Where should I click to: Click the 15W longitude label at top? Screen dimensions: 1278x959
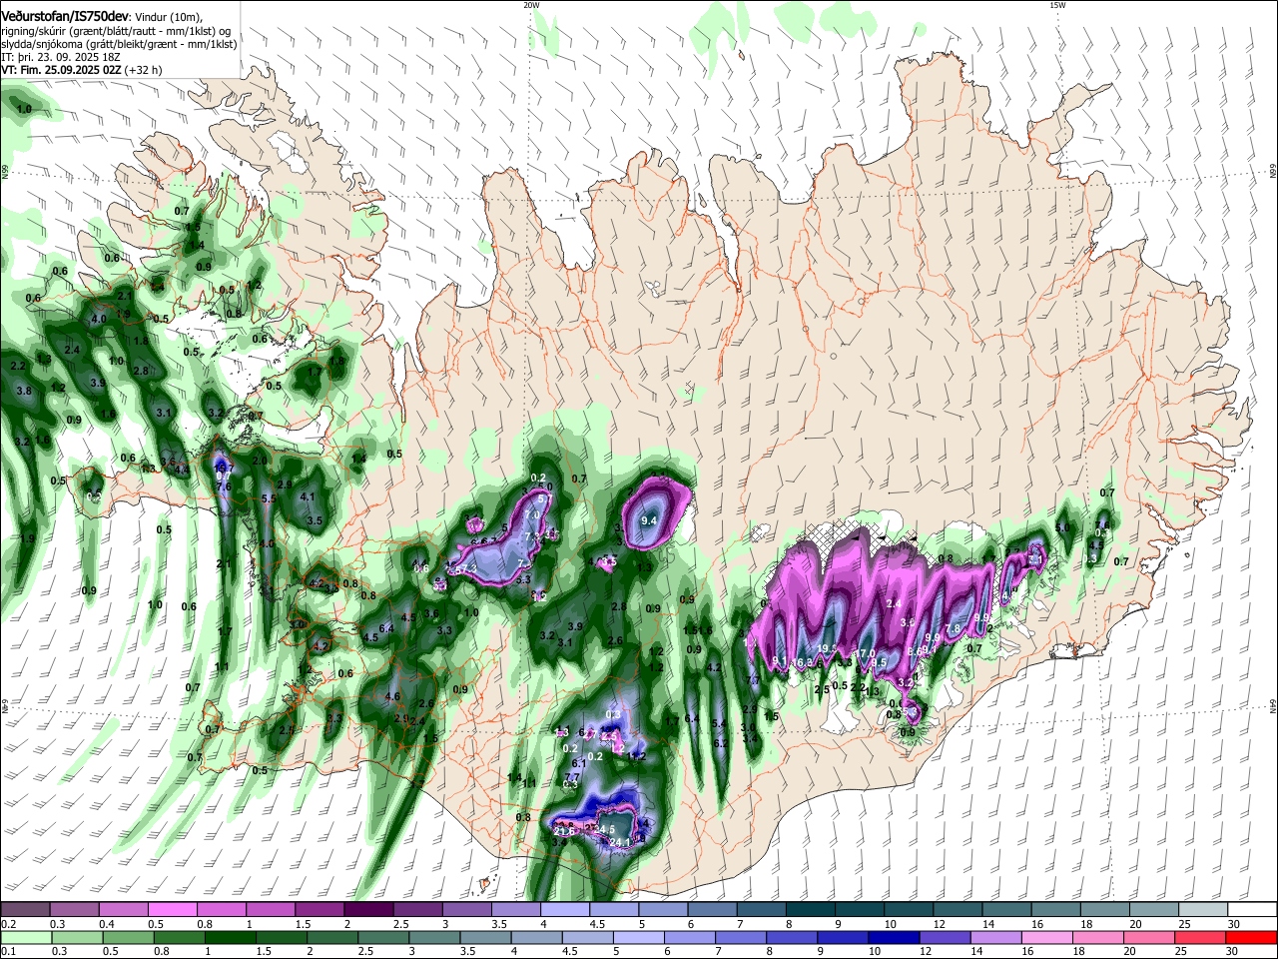[1057, 5]
